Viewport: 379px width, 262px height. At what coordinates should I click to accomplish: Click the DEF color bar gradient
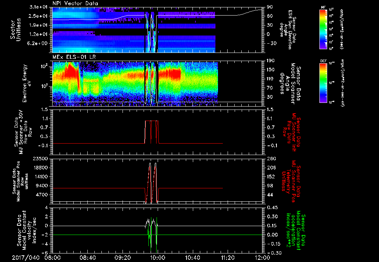coord(323,83)
